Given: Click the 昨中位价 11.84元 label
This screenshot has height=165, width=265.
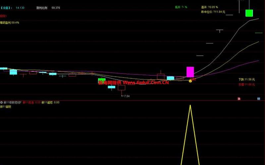Looking at the screenshot, I should [213, 12].
